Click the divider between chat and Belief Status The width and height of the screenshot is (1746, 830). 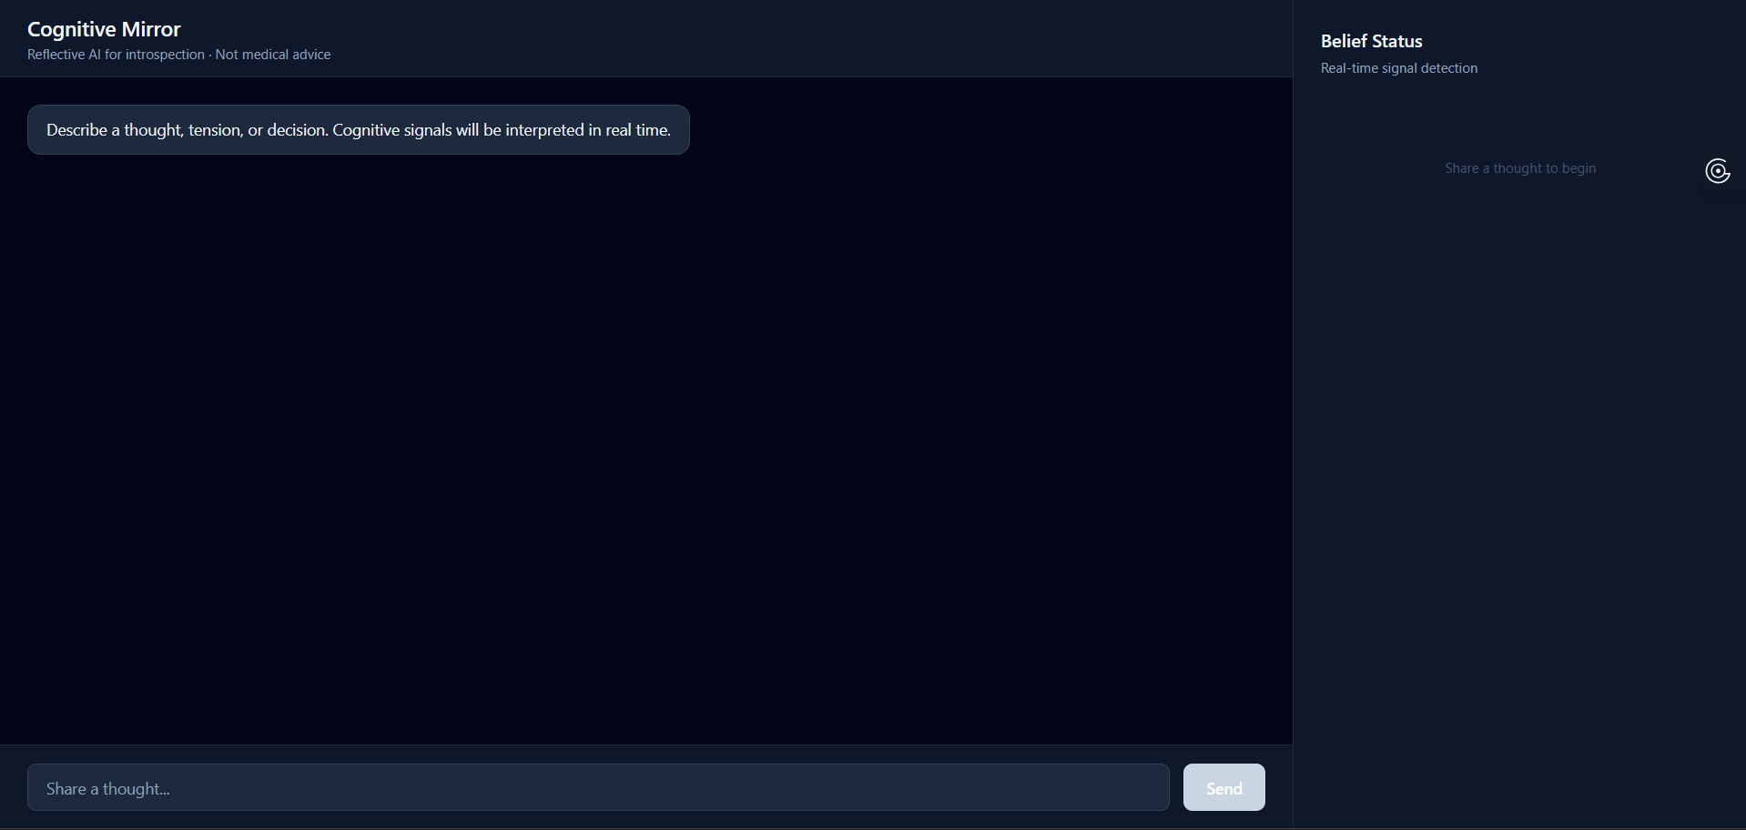pyautogui.click(x=1293, y=415)
